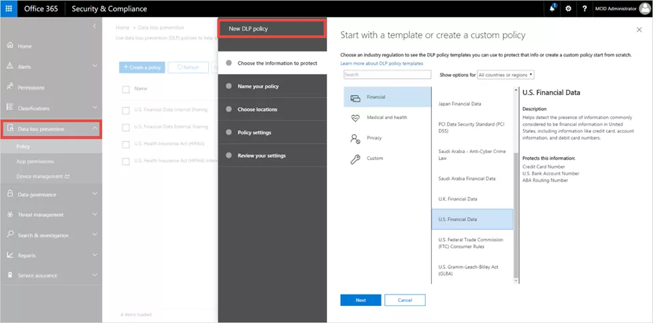Click the Permissions people icon

(x=10, y=86)
